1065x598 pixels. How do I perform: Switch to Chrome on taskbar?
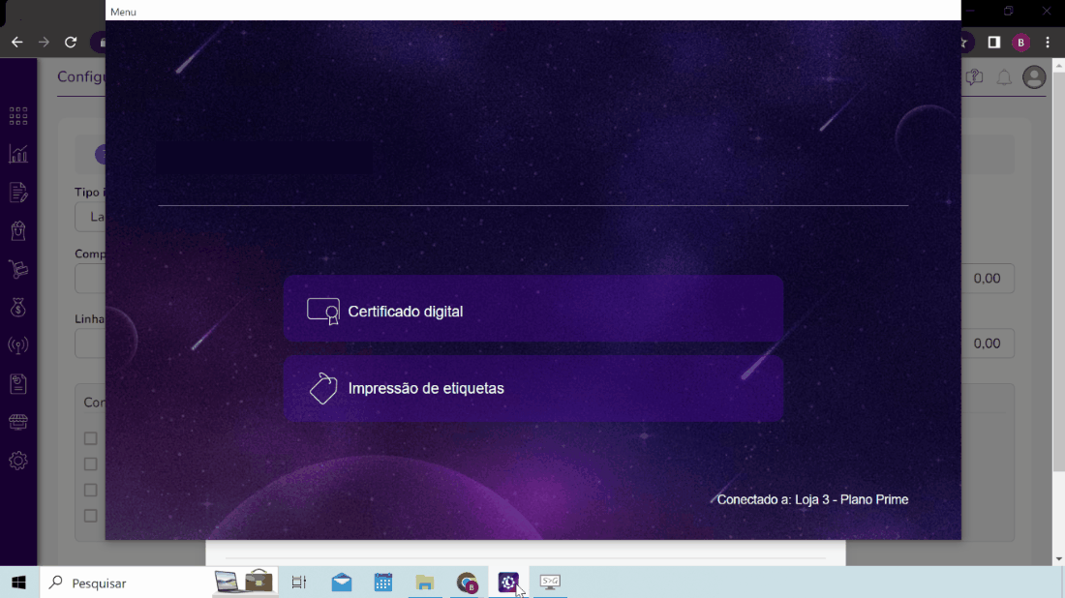click(x=467, y=583)
